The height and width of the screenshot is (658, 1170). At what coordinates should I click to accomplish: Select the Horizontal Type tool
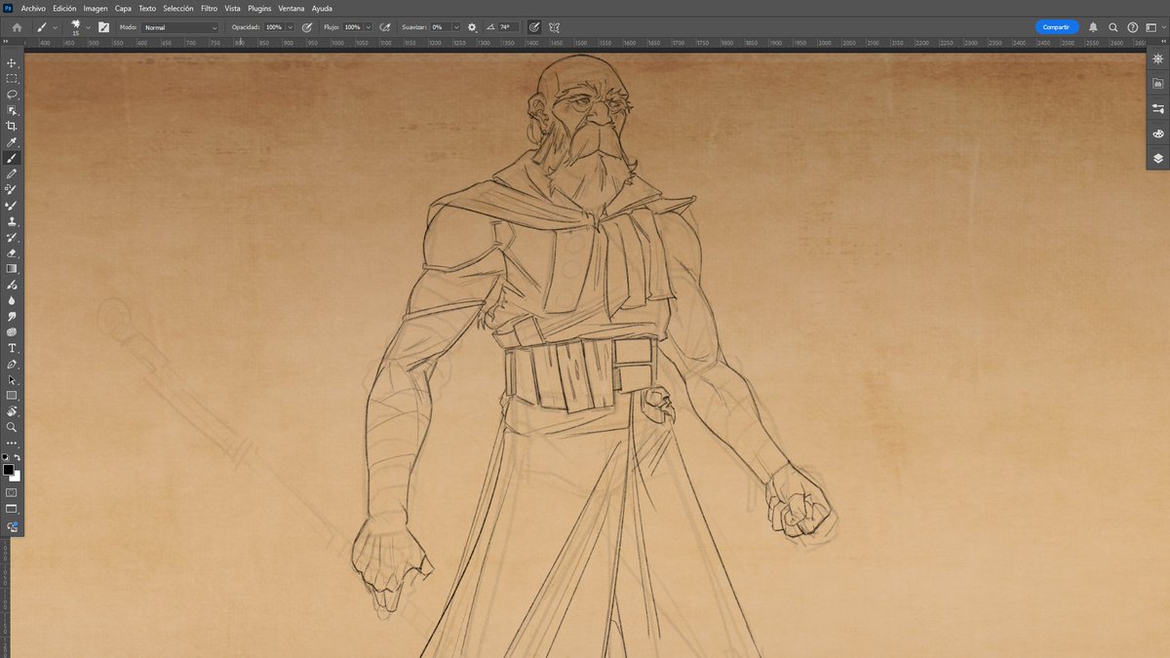12,348
